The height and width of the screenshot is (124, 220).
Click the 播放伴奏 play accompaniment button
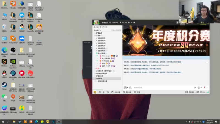pos(127,92)
